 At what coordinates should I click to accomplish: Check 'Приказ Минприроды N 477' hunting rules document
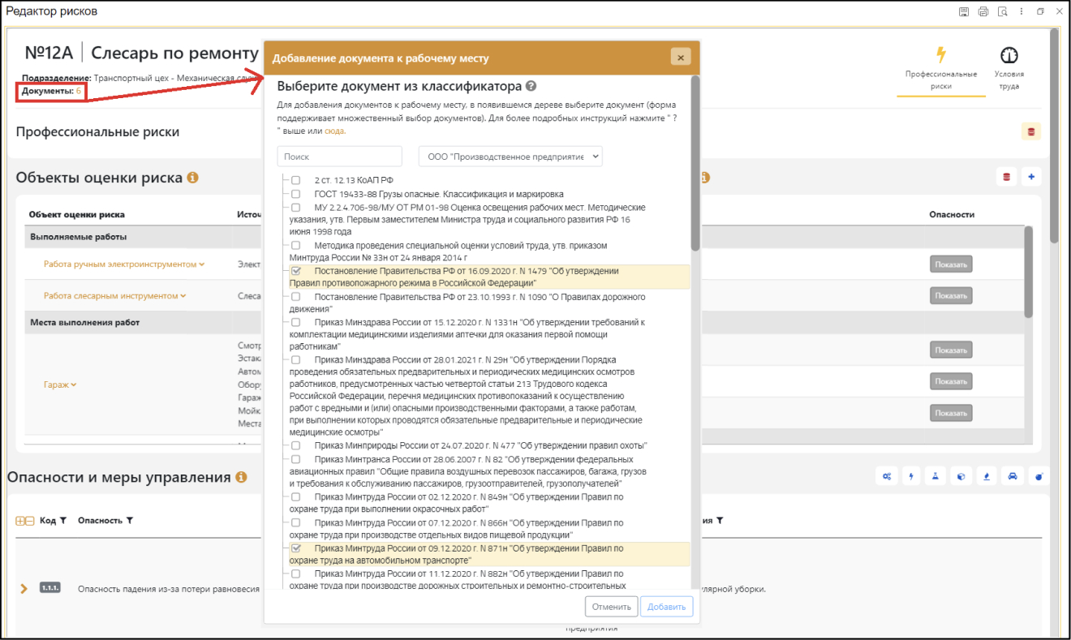click(295, 445)
